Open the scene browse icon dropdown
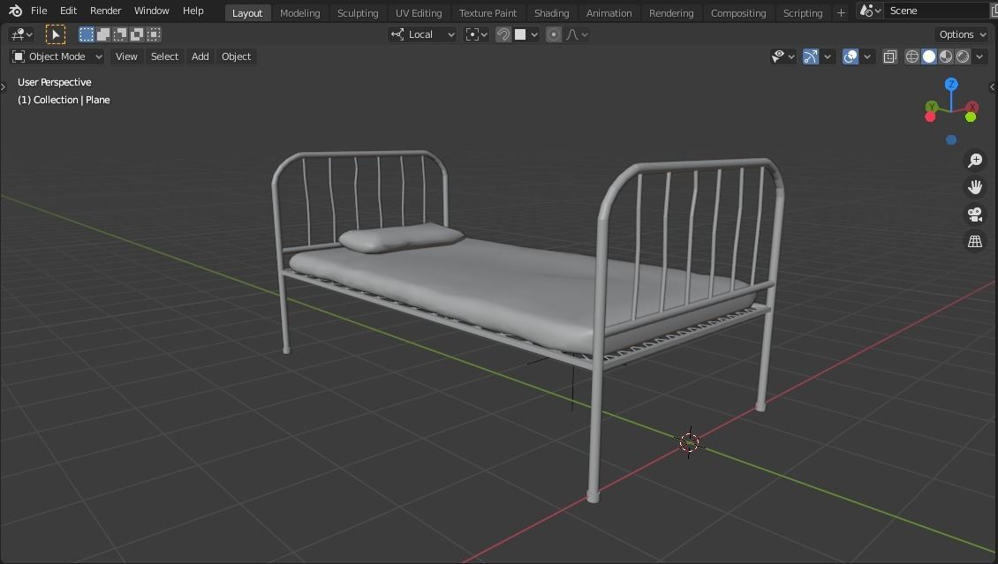 (x=870, y=11)
